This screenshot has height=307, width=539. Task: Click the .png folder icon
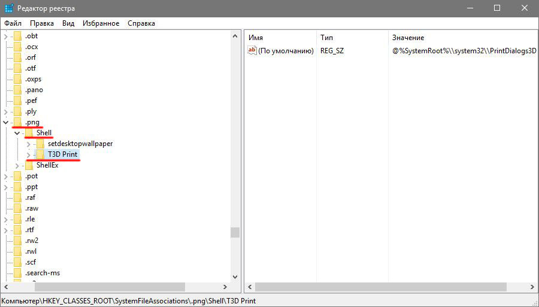(17, 122)
